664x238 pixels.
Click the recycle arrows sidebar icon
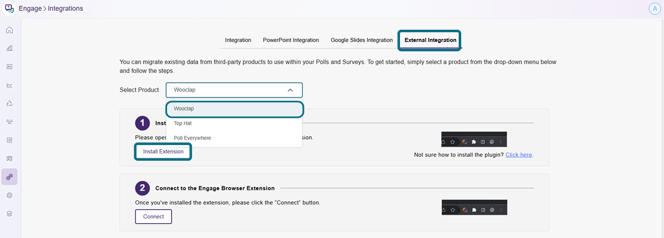point(9,103)
